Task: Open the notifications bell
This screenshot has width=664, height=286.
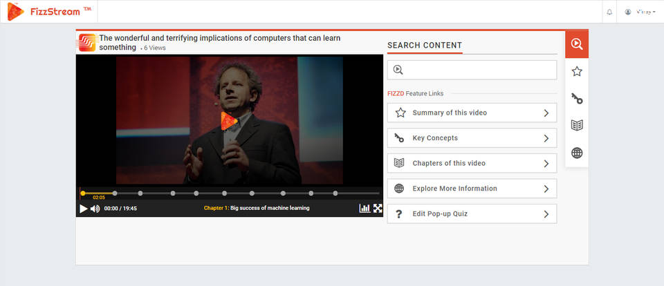Action: click(x=609, y=12)
